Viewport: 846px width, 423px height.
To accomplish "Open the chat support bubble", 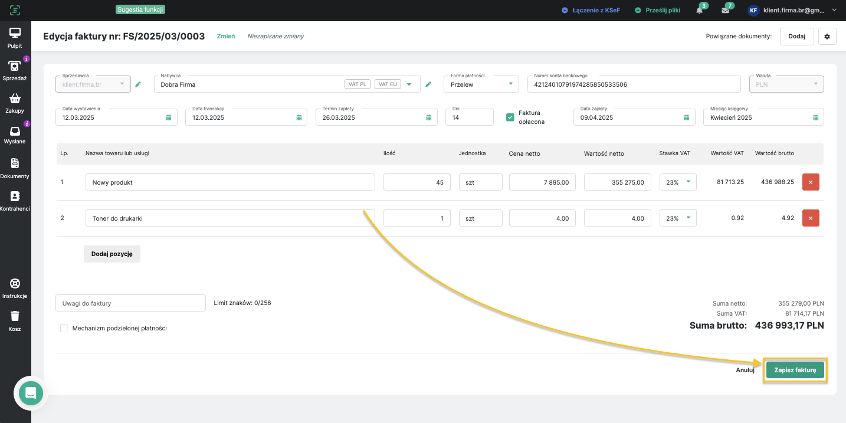I will (31, 392).
